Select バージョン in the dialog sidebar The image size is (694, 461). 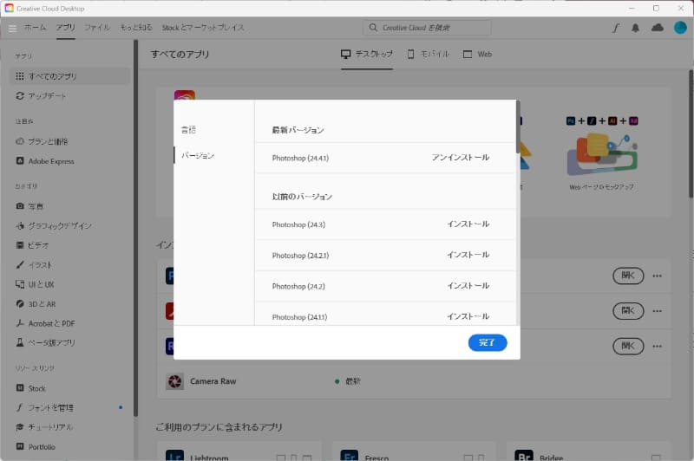[x=198, y=155]
